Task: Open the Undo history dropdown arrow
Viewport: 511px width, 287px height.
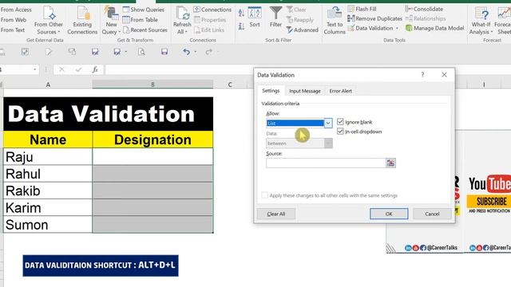Action: [195, 52]
